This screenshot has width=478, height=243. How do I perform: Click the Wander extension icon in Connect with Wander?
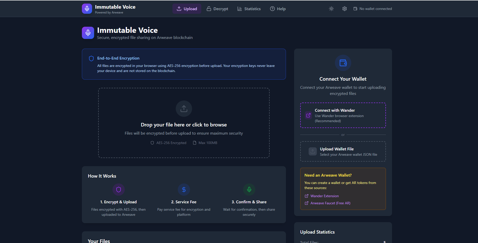tap(308, 115)
